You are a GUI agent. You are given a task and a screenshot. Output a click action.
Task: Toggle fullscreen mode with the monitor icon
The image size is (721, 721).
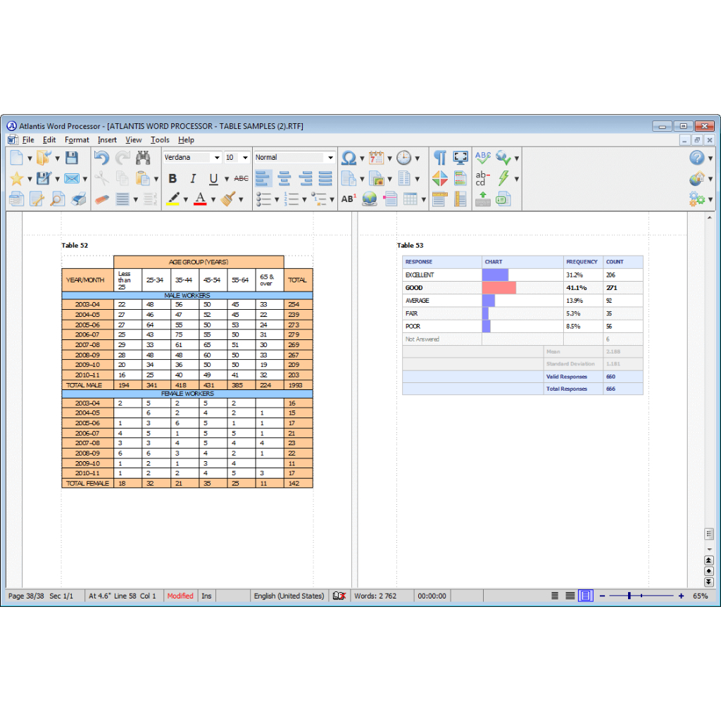(x=460, y=158)
